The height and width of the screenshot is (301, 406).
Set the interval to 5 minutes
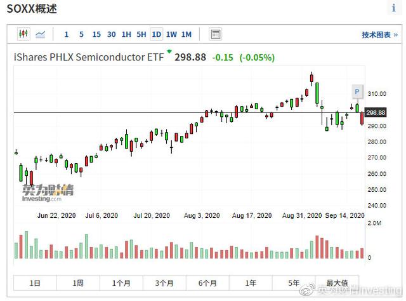(x=81, y=34)
